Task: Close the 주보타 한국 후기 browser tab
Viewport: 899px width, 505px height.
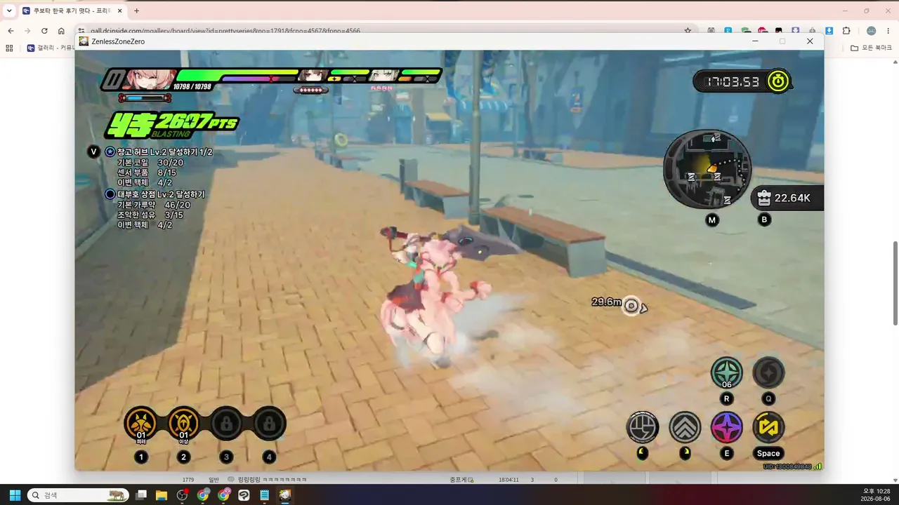Action: 119,11
